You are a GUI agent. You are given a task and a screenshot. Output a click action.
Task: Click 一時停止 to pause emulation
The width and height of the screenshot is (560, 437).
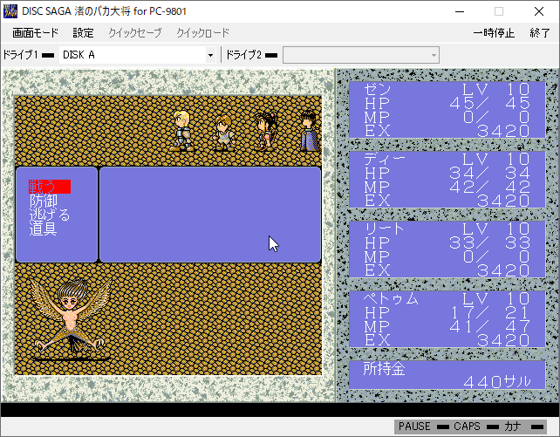[x=494, y=33]
